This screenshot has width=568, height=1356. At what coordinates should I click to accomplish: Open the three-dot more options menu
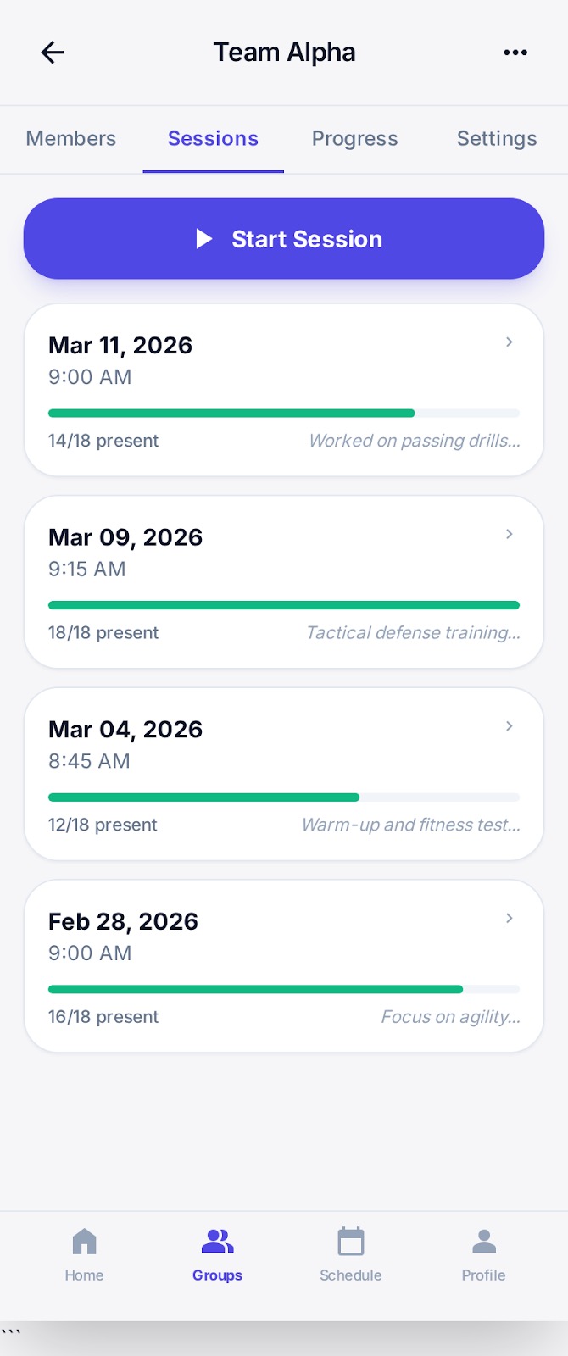[x=515, y=53]
